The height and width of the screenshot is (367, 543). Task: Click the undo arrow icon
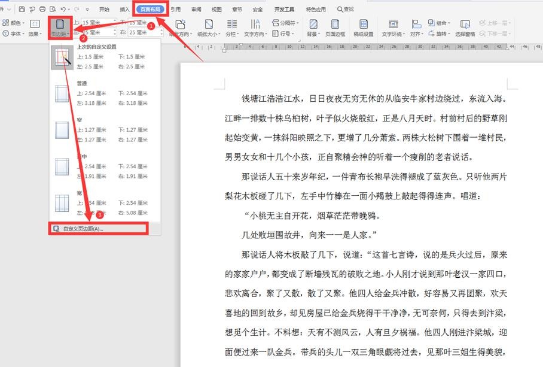[x=63, y=10]
